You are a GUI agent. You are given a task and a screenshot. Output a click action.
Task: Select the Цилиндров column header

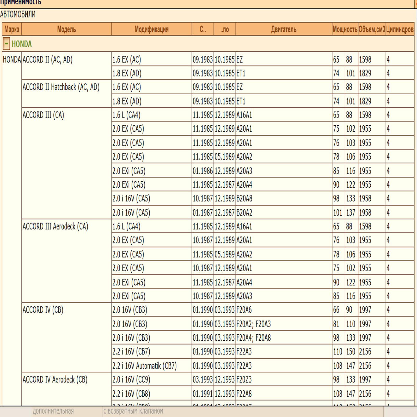pos(400,29)
